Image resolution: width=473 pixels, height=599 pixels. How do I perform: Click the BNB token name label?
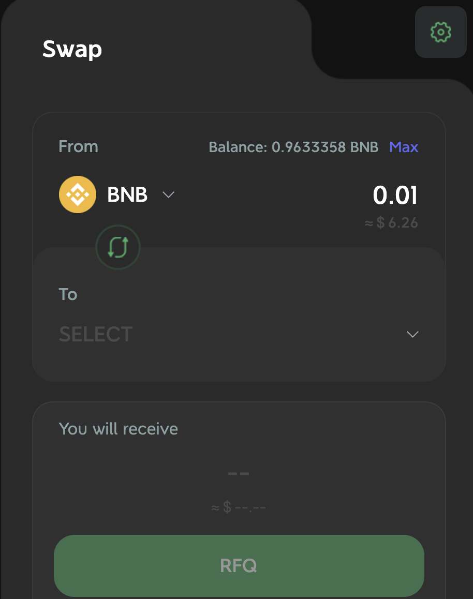tap(127, 195)
